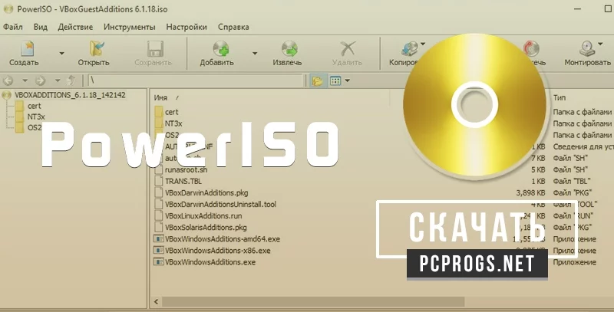Click the PowerISO title bar icon
The width and height of the screenshot is (614, 312).
click(x=8, y=9)
